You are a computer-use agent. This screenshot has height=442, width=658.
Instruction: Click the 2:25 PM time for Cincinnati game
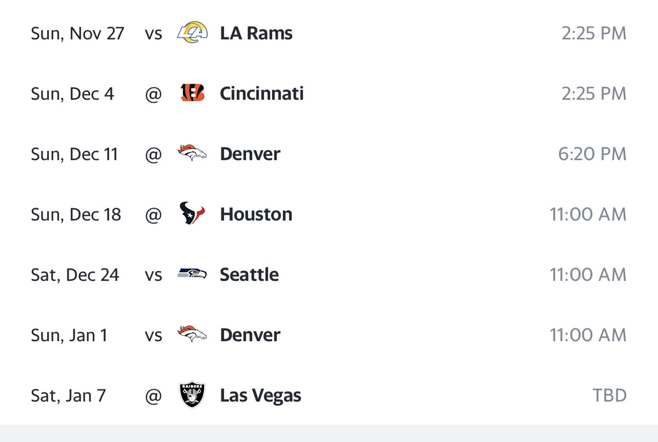tap(594, 94)
